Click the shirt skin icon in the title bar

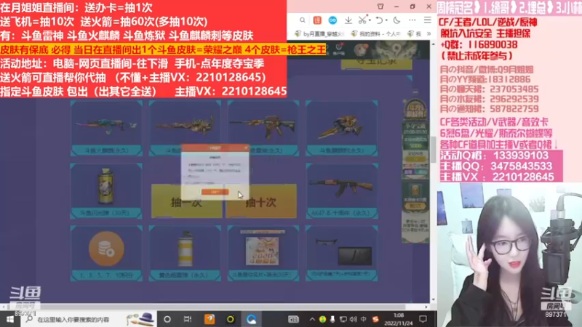point(380,7)
